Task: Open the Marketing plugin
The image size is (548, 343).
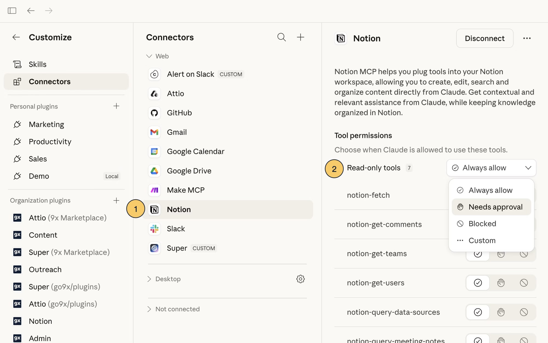Action: coord(66,124)
